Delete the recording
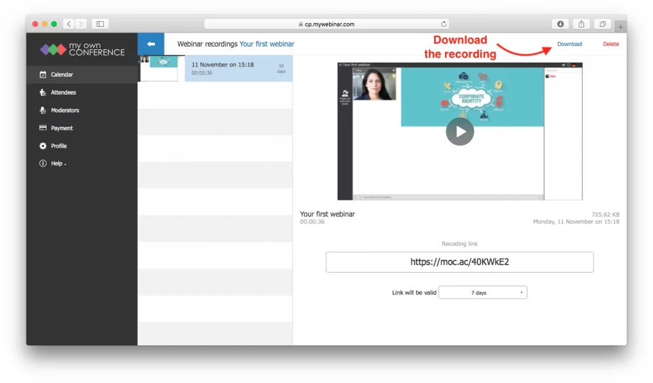 (x=610, y=44)
